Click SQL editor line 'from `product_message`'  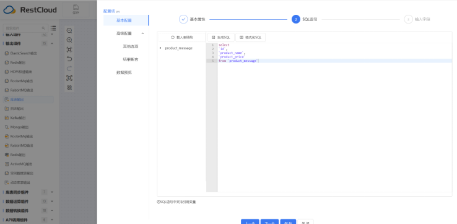point(238,61)
